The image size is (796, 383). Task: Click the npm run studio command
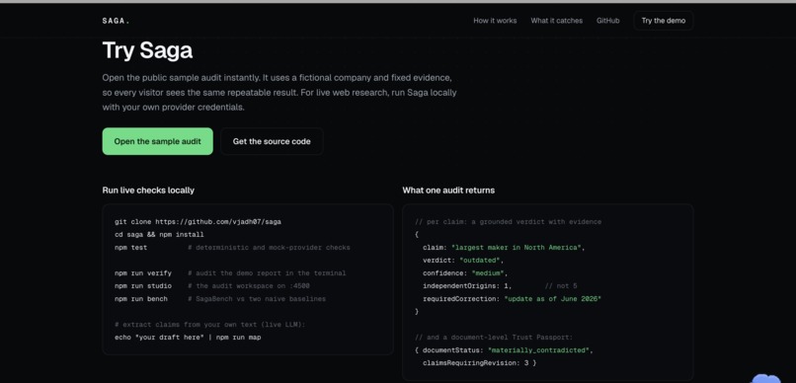coord(142,285)
